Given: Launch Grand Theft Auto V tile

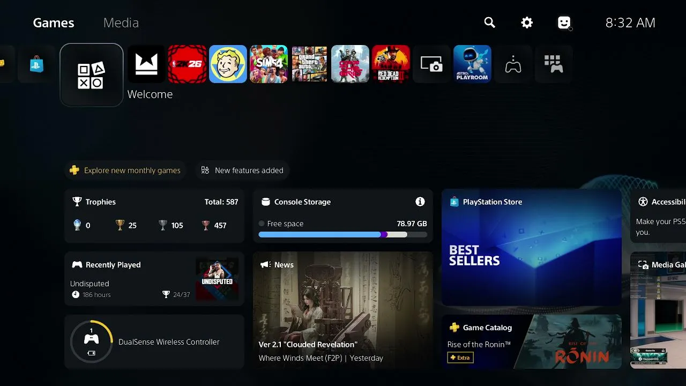Looking at the screenshot, I should click(x=309, y=64).
